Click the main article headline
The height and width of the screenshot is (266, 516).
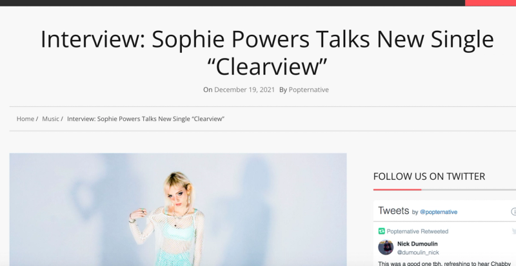click(x=267, y=53)
